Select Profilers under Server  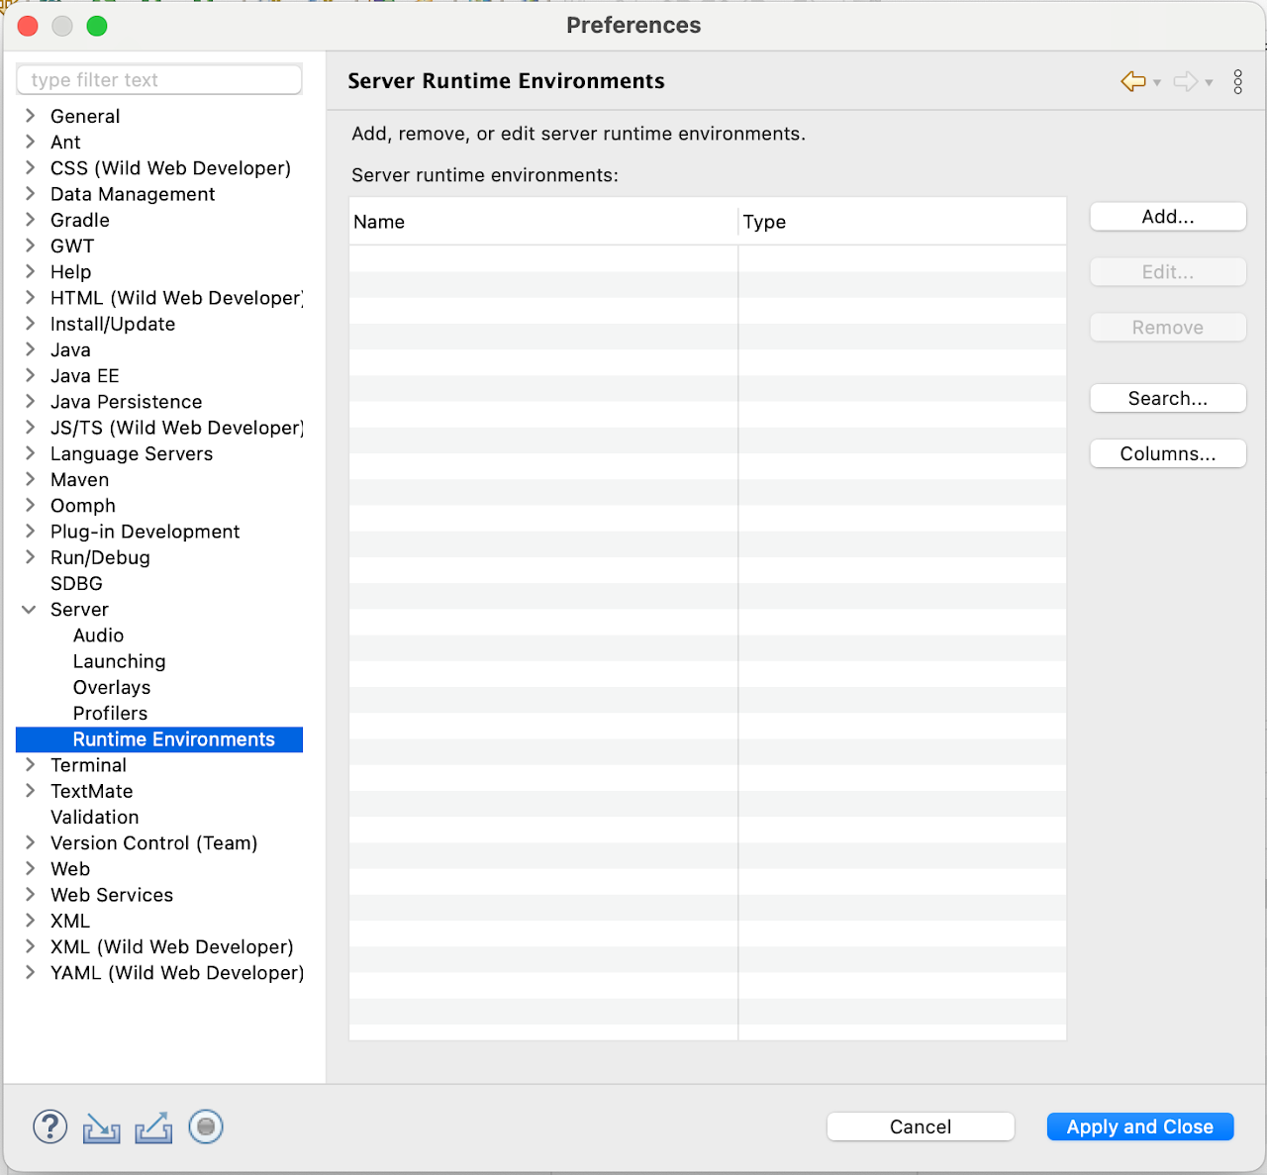pyautogui.click(x=110, y=713)
